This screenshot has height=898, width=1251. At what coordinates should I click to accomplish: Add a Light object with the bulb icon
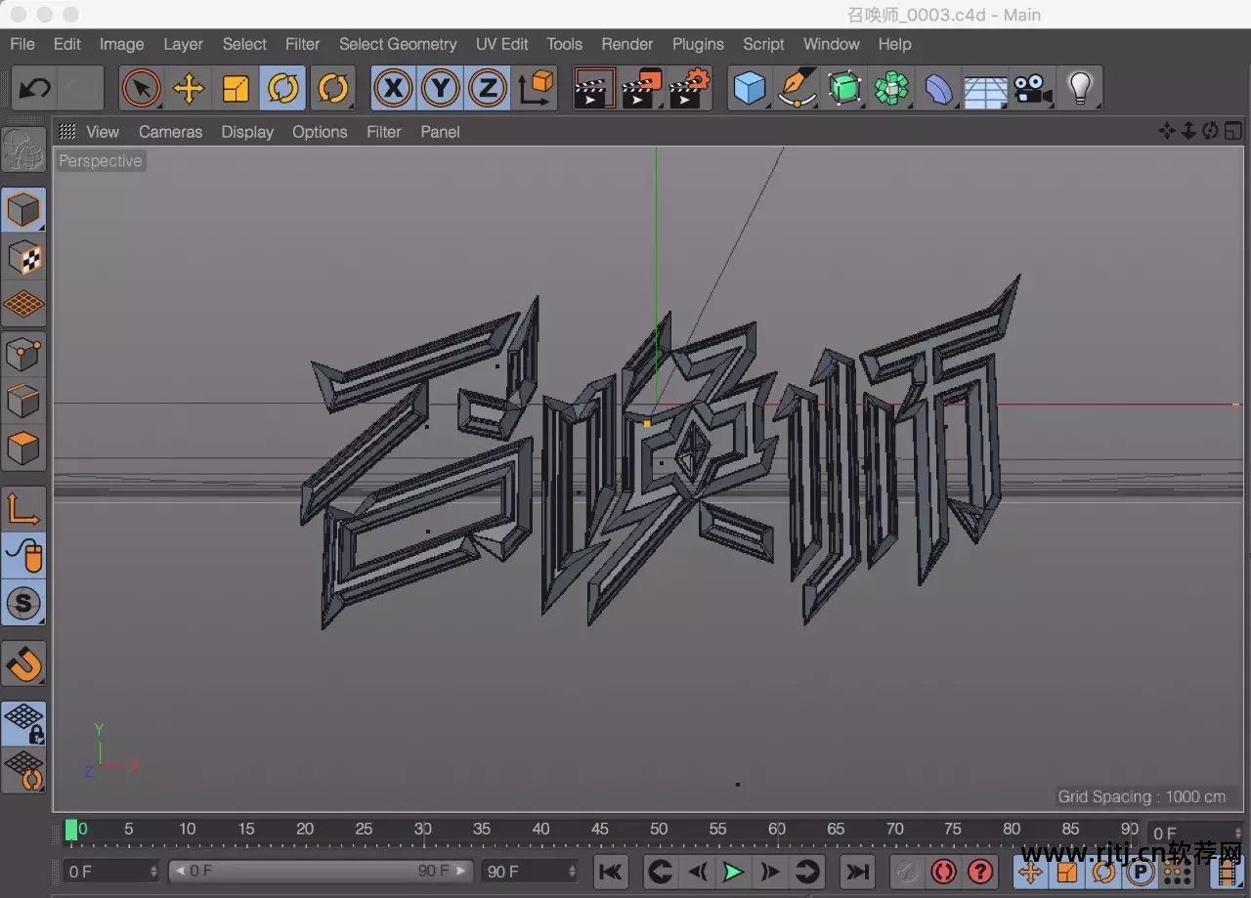point(1079,89)
